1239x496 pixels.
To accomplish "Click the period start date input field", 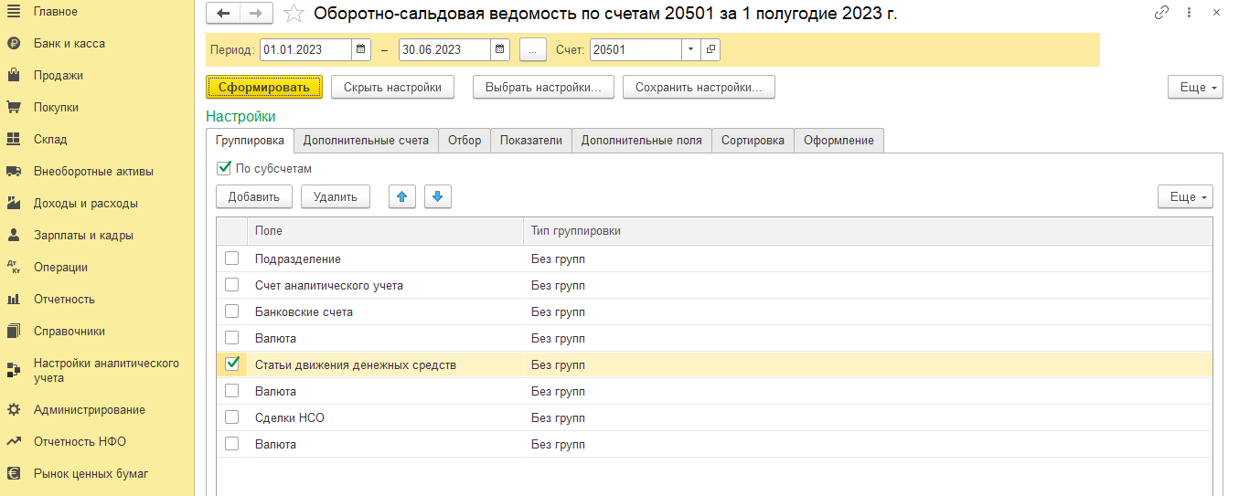I will tap(305, 49).
